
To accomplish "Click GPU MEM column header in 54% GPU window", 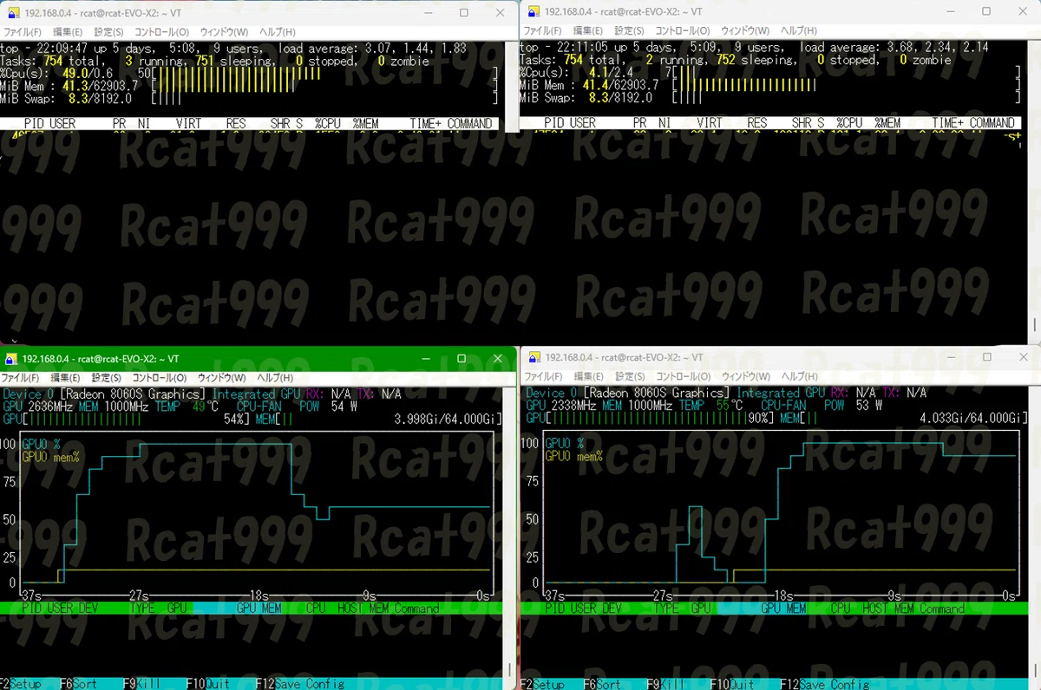I will 259,609.
